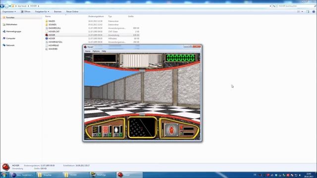Open the recent locations dropdown arrow
Screen dimensions: 317x178
10,6
